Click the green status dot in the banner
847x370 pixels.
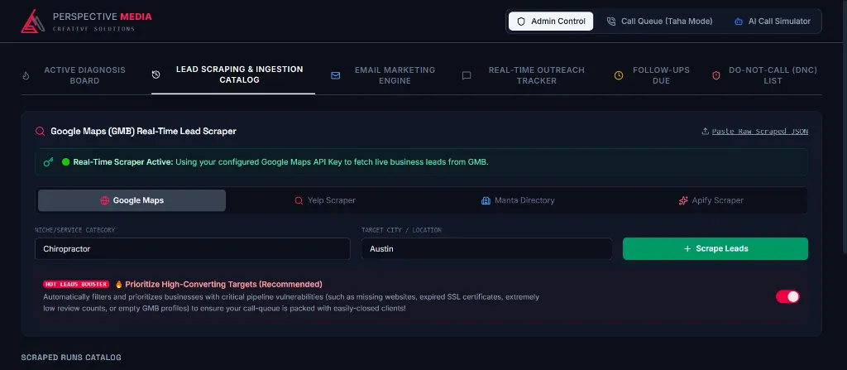click(66, 161)
